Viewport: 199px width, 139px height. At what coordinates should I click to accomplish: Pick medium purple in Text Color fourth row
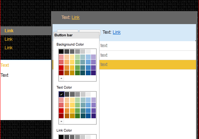94,110
